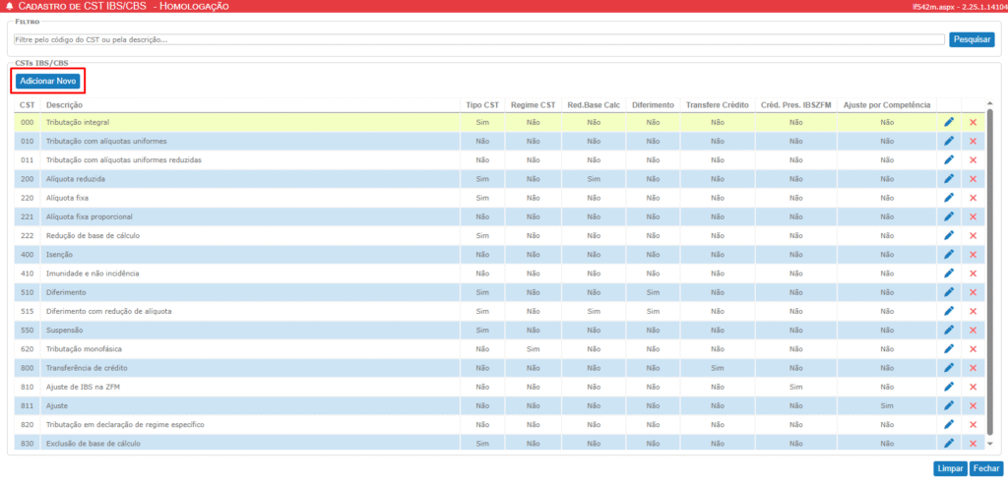
Task: Open the editor for Tributação monofásica
Action: pos(949,349)
